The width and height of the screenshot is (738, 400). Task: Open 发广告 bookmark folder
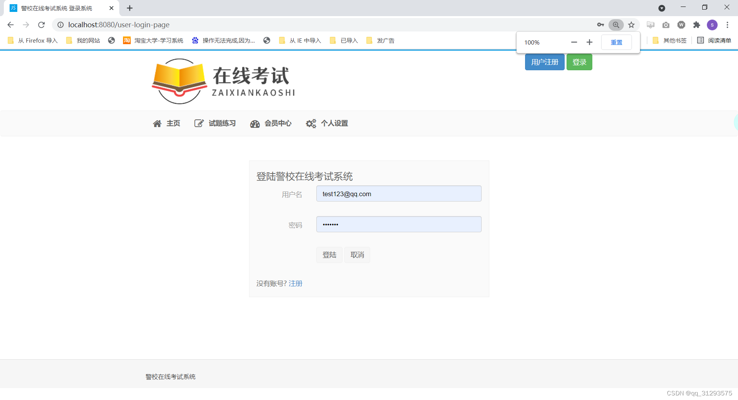(x=381, y=41)
